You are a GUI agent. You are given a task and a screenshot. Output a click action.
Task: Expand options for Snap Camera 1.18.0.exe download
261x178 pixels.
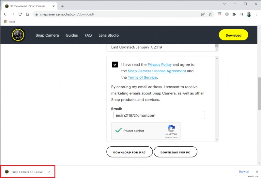point(49,172)
